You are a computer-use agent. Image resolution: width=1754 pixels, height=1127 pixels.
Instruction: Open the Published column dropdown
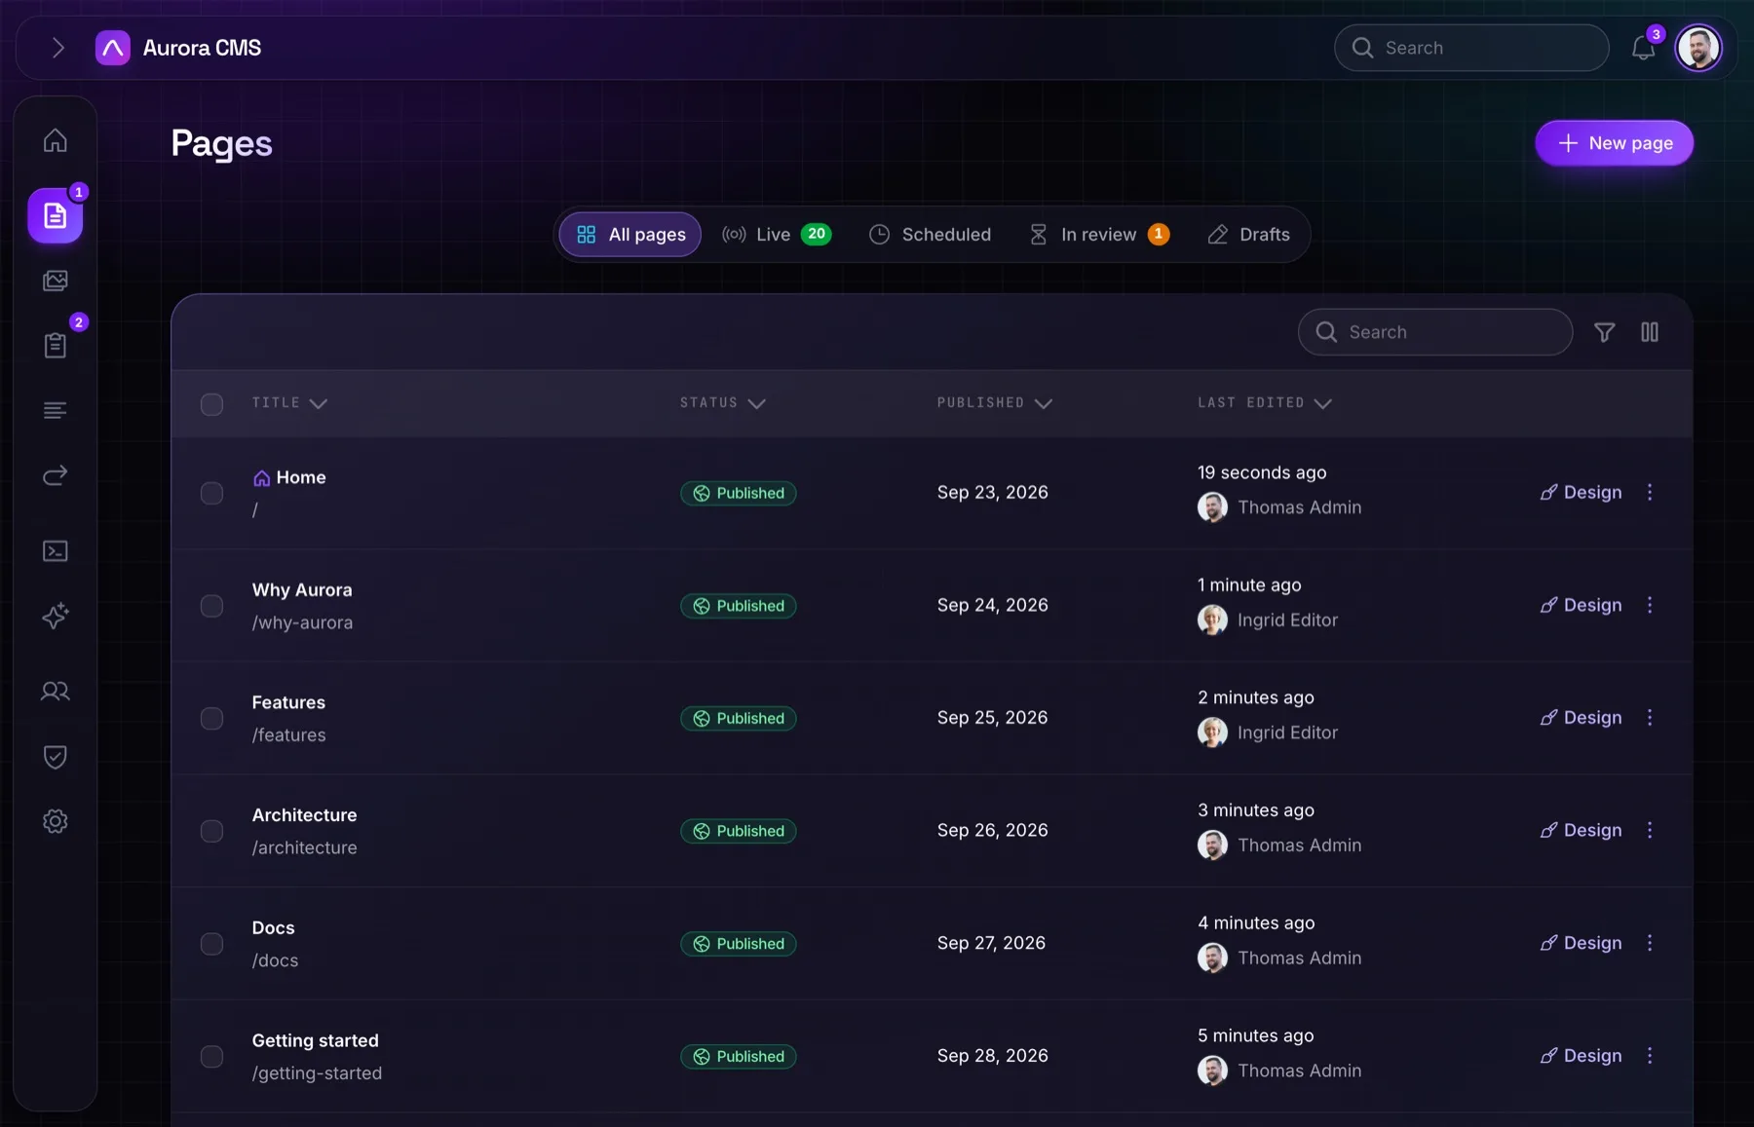pyautogui.click(x=994, y=403)
